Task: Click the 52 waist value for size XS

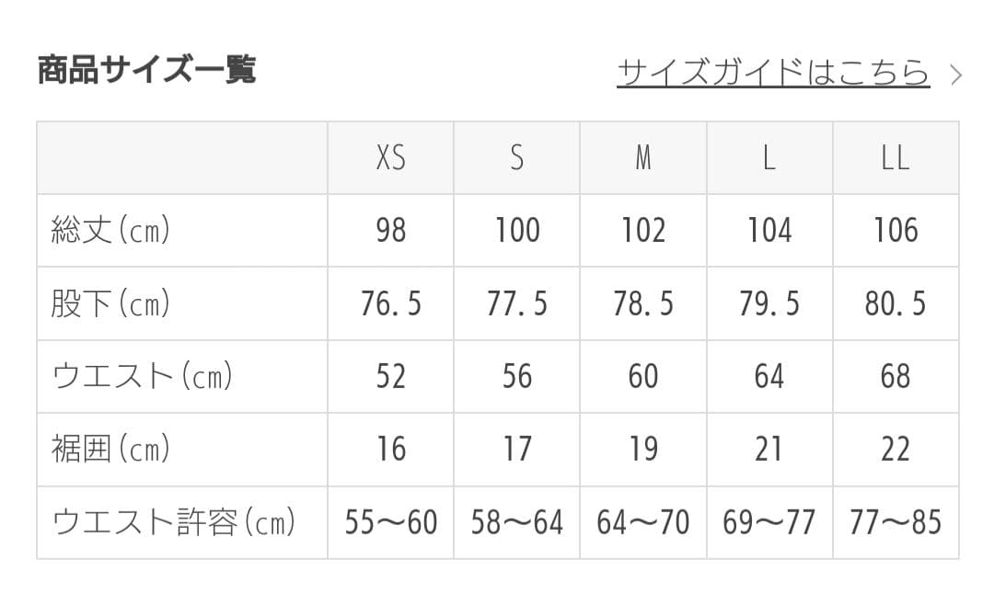Action: coord(390,377)
